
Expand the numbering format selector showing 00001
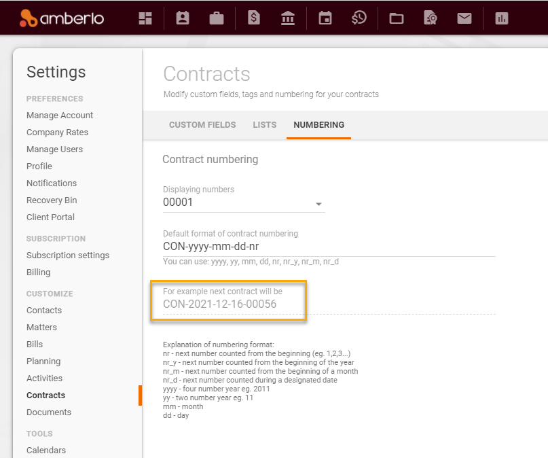point(318,203)
